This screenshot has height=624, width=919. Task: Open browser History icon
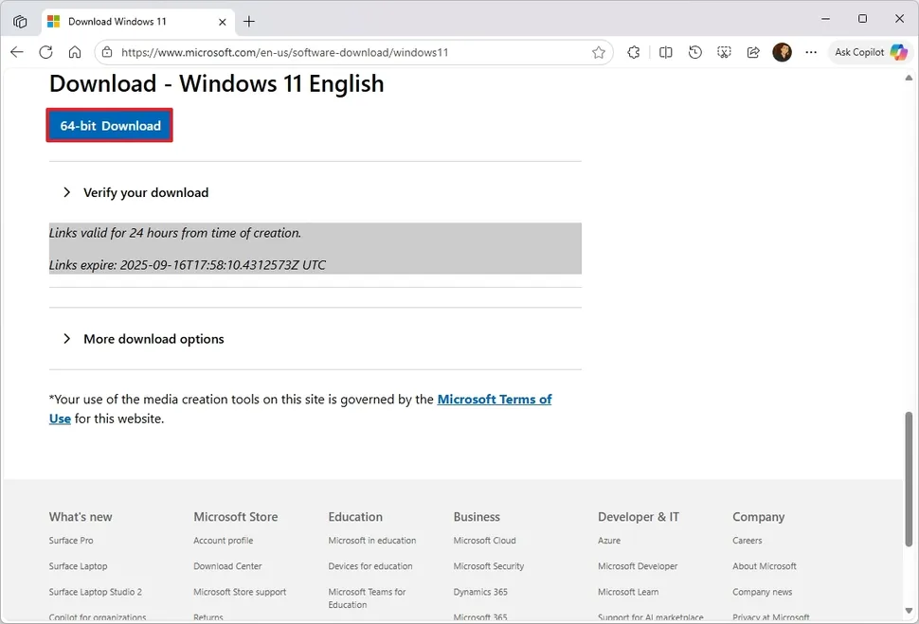[695, 53]
